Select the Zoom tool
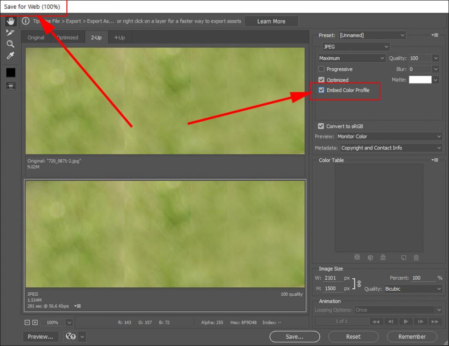The width and height of the screenshot is (449, 346). click(10, 44)
